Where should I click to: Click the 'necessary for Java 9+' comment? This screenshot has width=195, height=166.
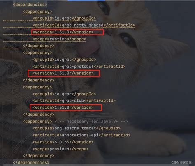(91, 122)
